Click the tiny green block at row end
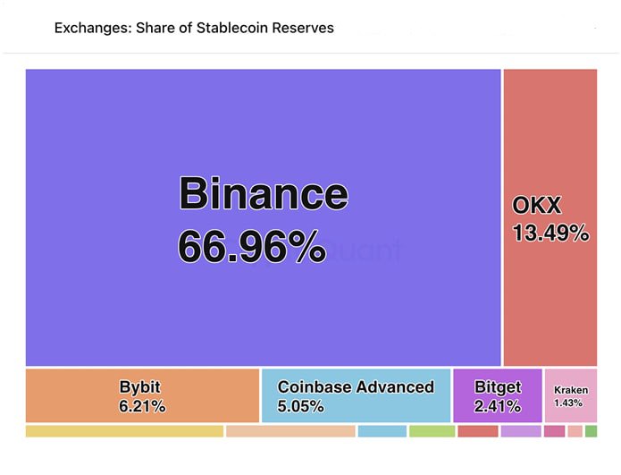621x475 pixels. 591,431
